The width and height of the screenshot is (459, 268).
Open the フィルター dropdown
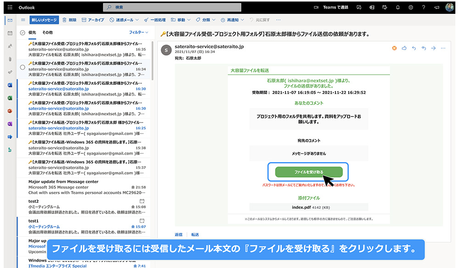(139, 32)
